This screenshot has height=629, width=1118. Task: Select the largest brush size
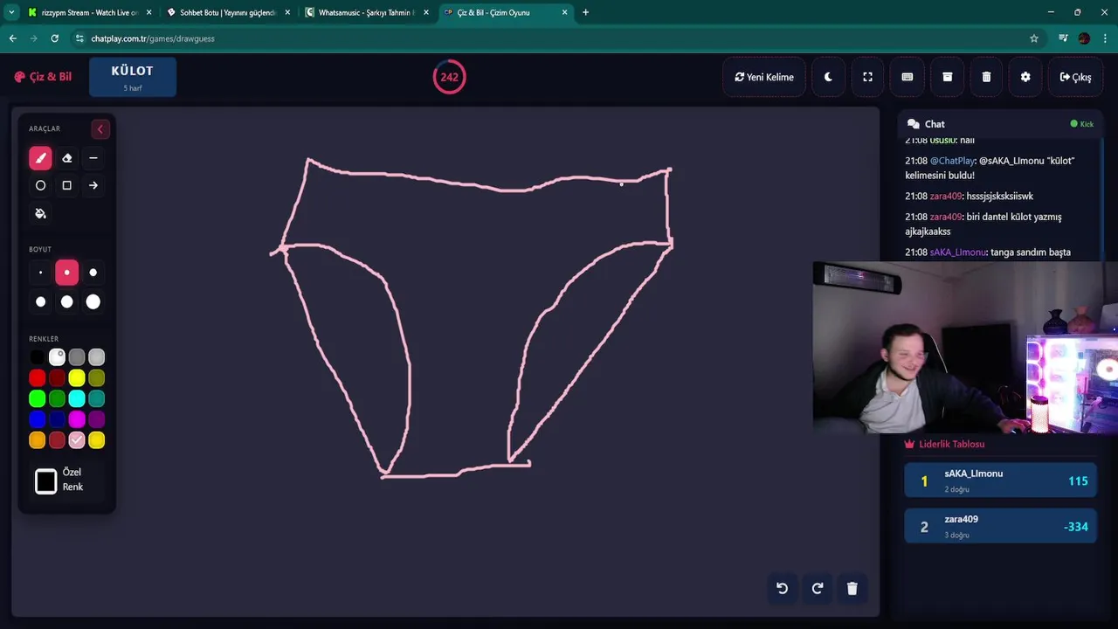(93, 301)
